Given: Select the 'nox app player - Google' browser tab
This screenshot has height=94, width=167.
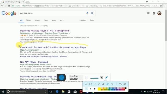Looking at the screenshot, I should tap(13, 2).
